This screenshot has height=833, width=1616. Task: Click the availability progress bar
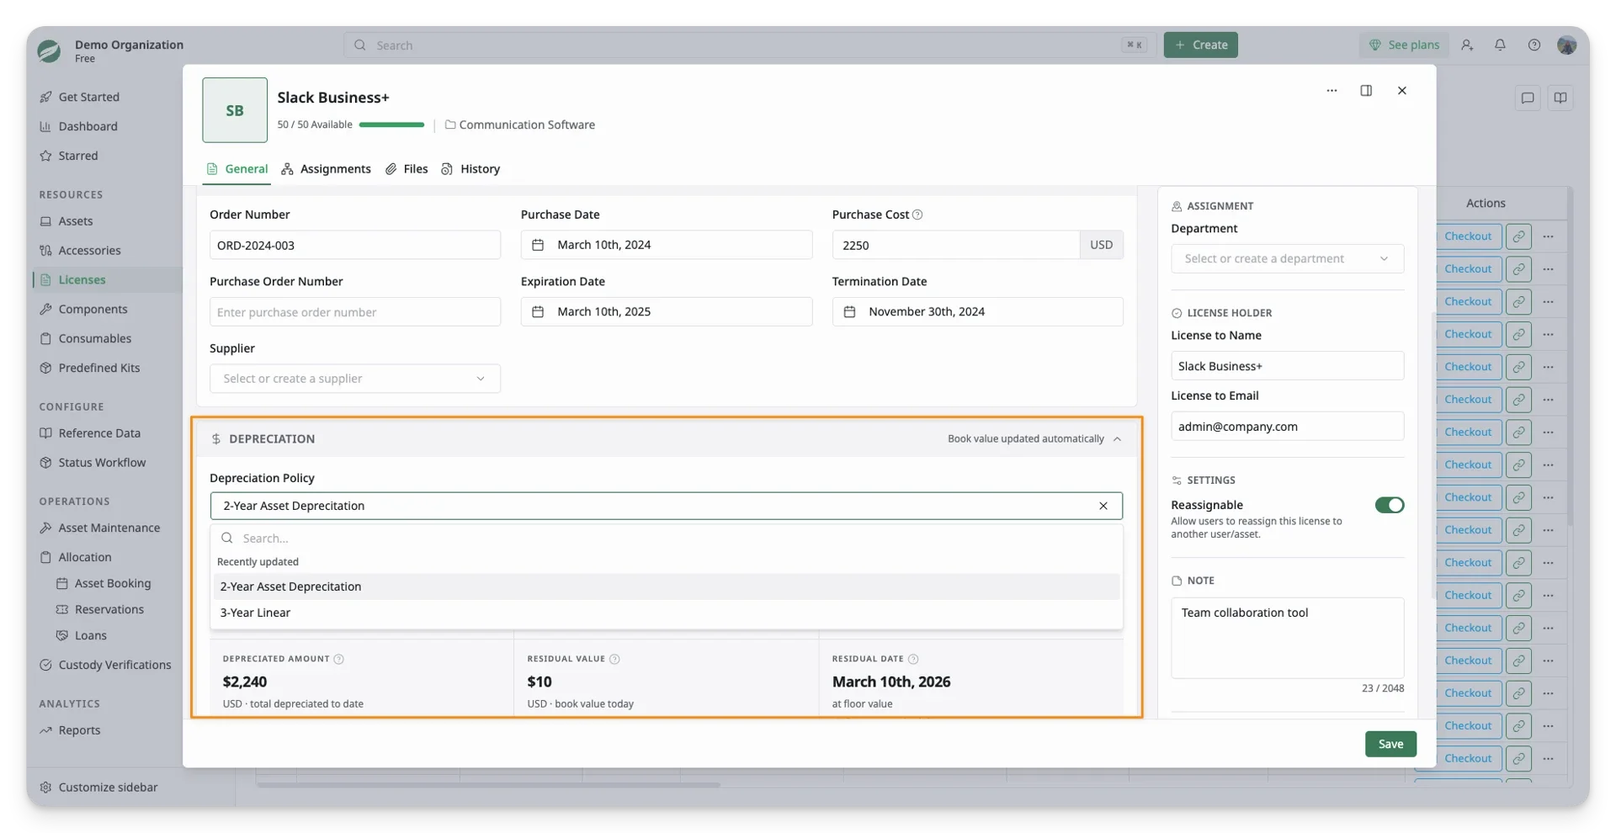pyautogui.click(x=391, y=125)
